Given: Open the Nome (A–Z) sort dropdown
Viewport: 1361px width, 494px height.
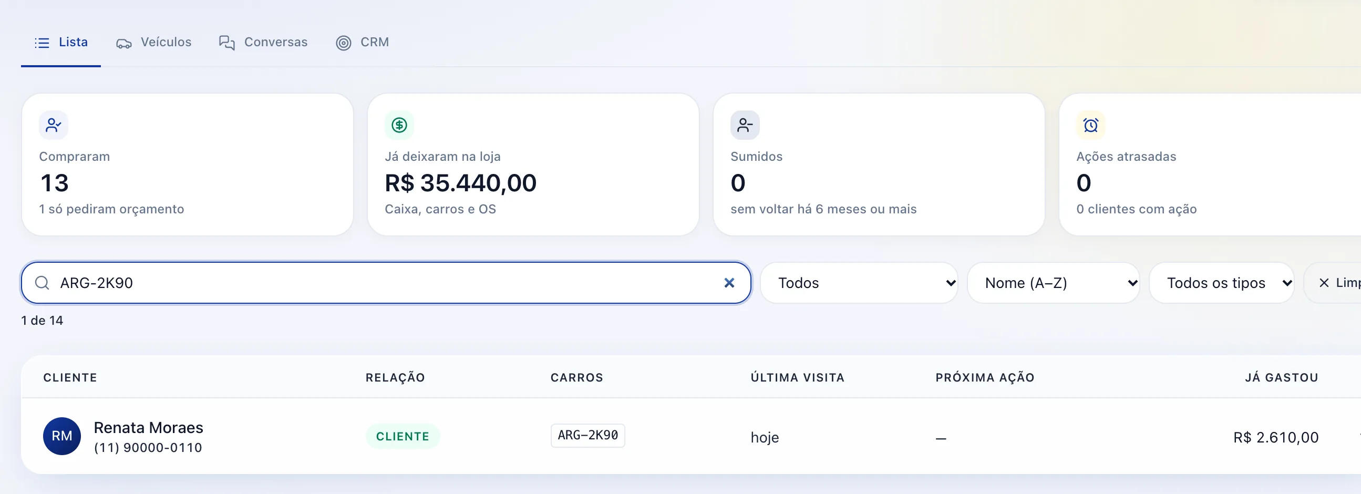Looking at the screenshot, I should [1053, 283].
